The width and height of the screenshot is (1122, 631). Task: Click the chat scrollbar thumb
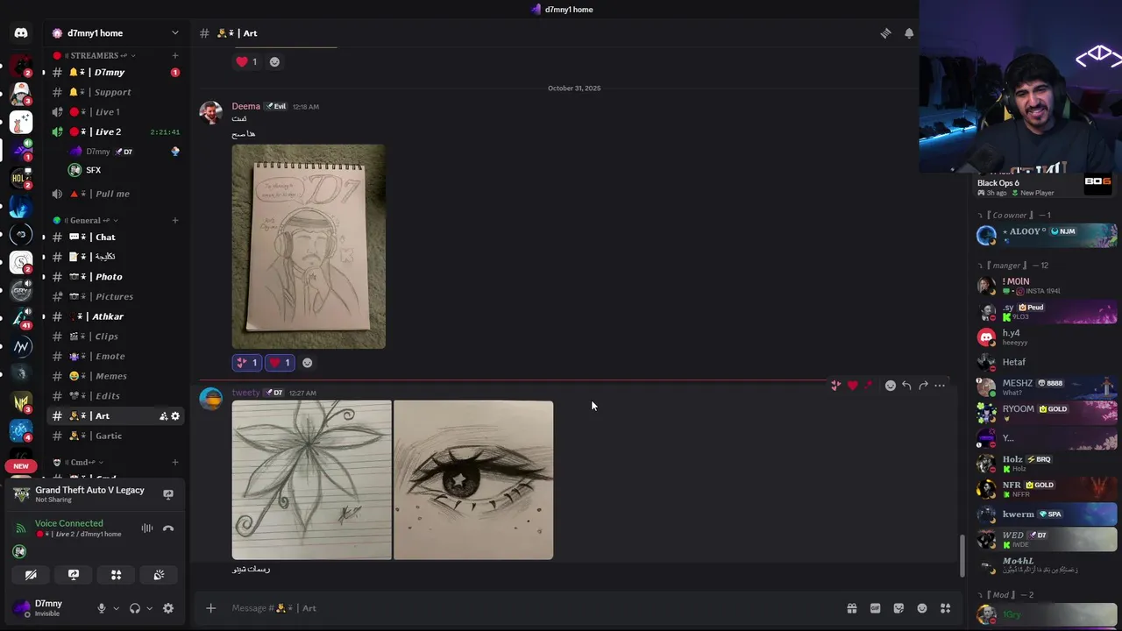tap(962, 557)
